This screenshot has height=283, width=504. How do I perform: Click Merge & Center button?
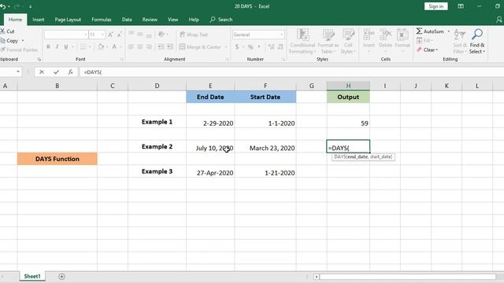point(200,47)
